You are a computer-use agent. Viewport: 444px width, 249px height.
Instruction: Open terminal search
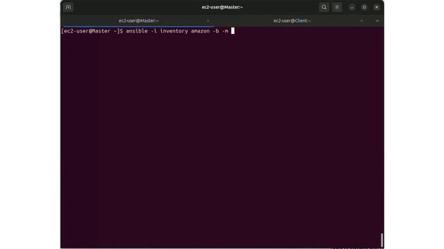324,8
